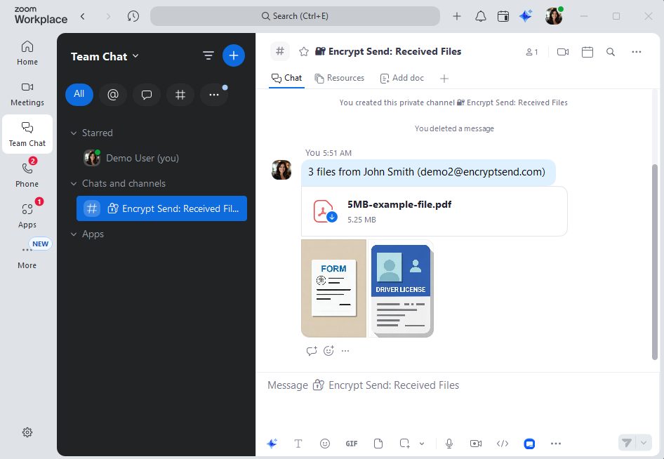The height and width of the screenshot is (459, 664).
Task: Open the More menu with NEW badge
Action: (27, 255)
